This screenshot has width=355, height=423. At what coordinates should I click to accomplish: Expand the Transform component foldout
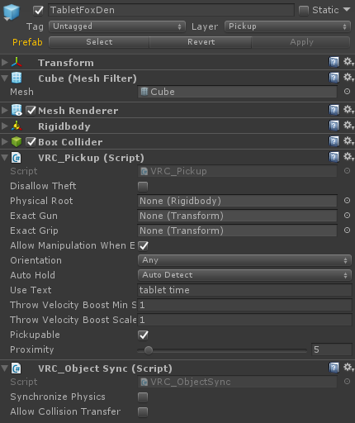(4, 62)
